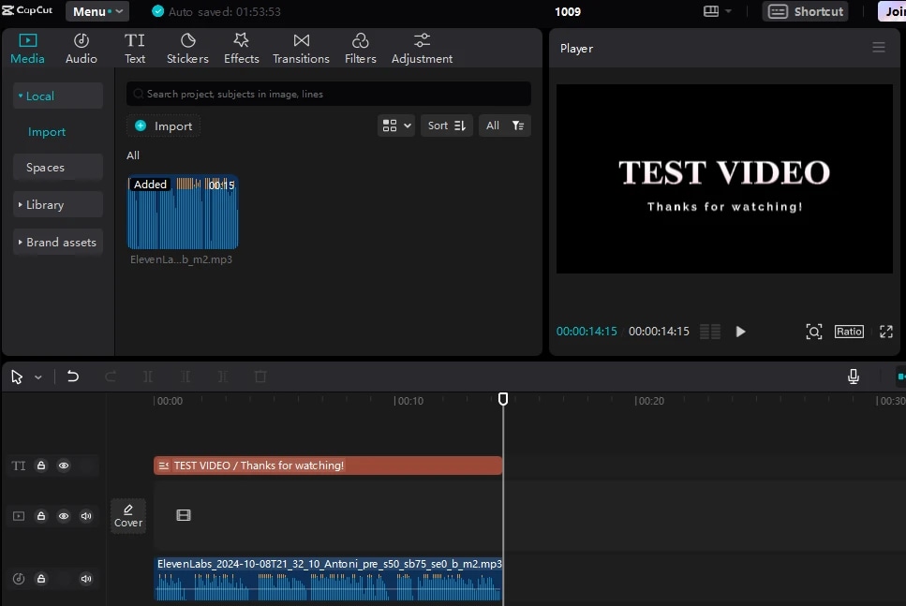The image size is (906, 606).
Task: Open the Filters panel
Action: click(x=360, y=49)
